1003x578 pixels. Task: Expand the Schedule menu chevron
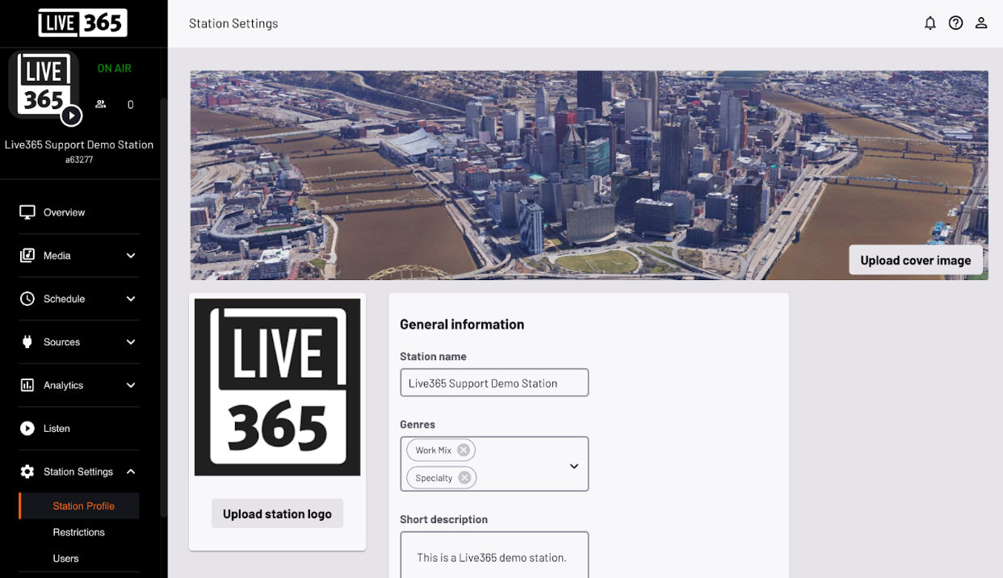[131, 299]
